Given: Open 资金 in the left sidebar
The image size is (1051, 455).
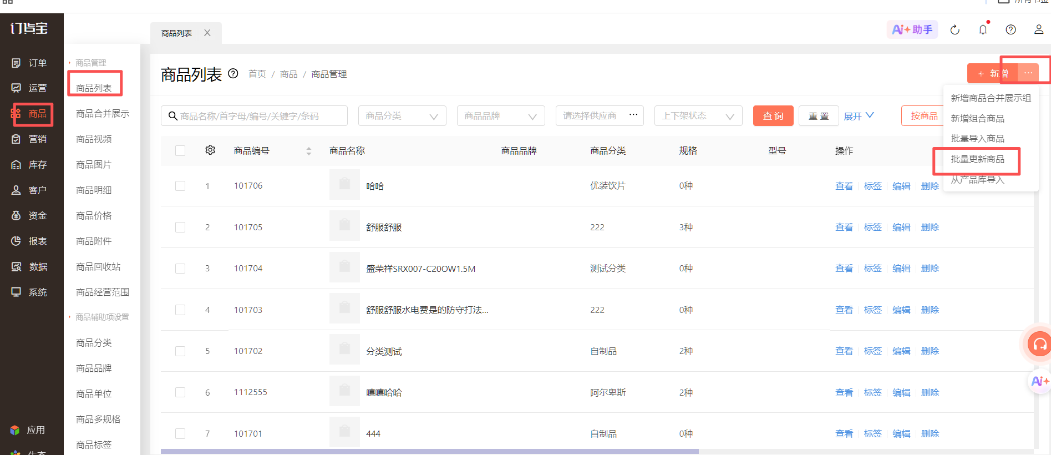Looking at the screenshot, I should [x=29, y=216].
